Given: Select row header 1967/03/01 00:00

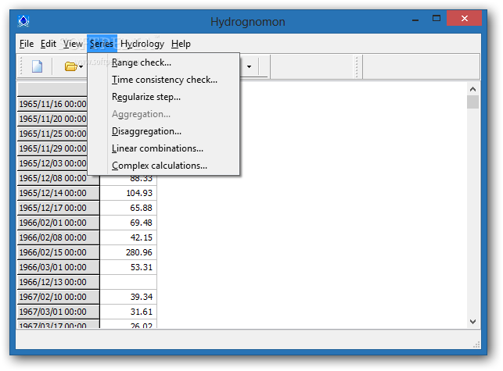Looking at the screenshot, I should tap(59, 312).
